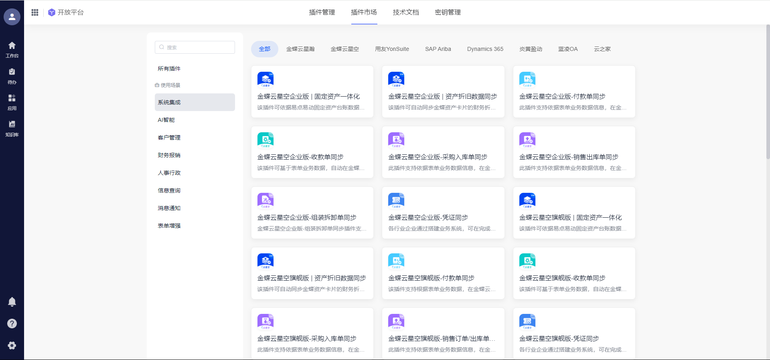
Task: Click the user avatar icon
Action: click(x=12, y=17)
